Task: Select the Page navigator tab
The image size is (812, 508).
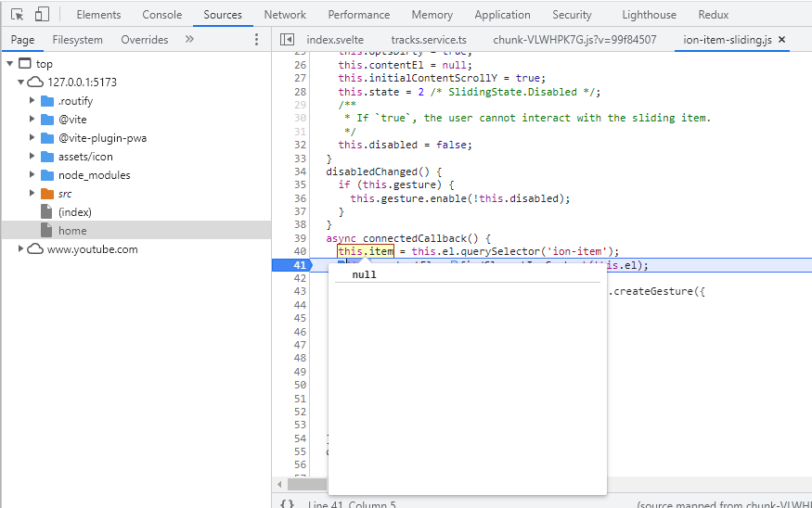Action: click(x=23, y=40)
